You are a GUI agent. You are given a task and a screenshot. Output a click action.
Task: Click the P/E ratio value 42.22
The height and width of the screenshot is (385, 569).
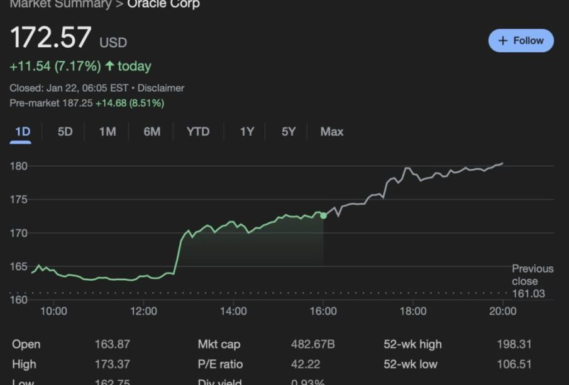(306, 364)
